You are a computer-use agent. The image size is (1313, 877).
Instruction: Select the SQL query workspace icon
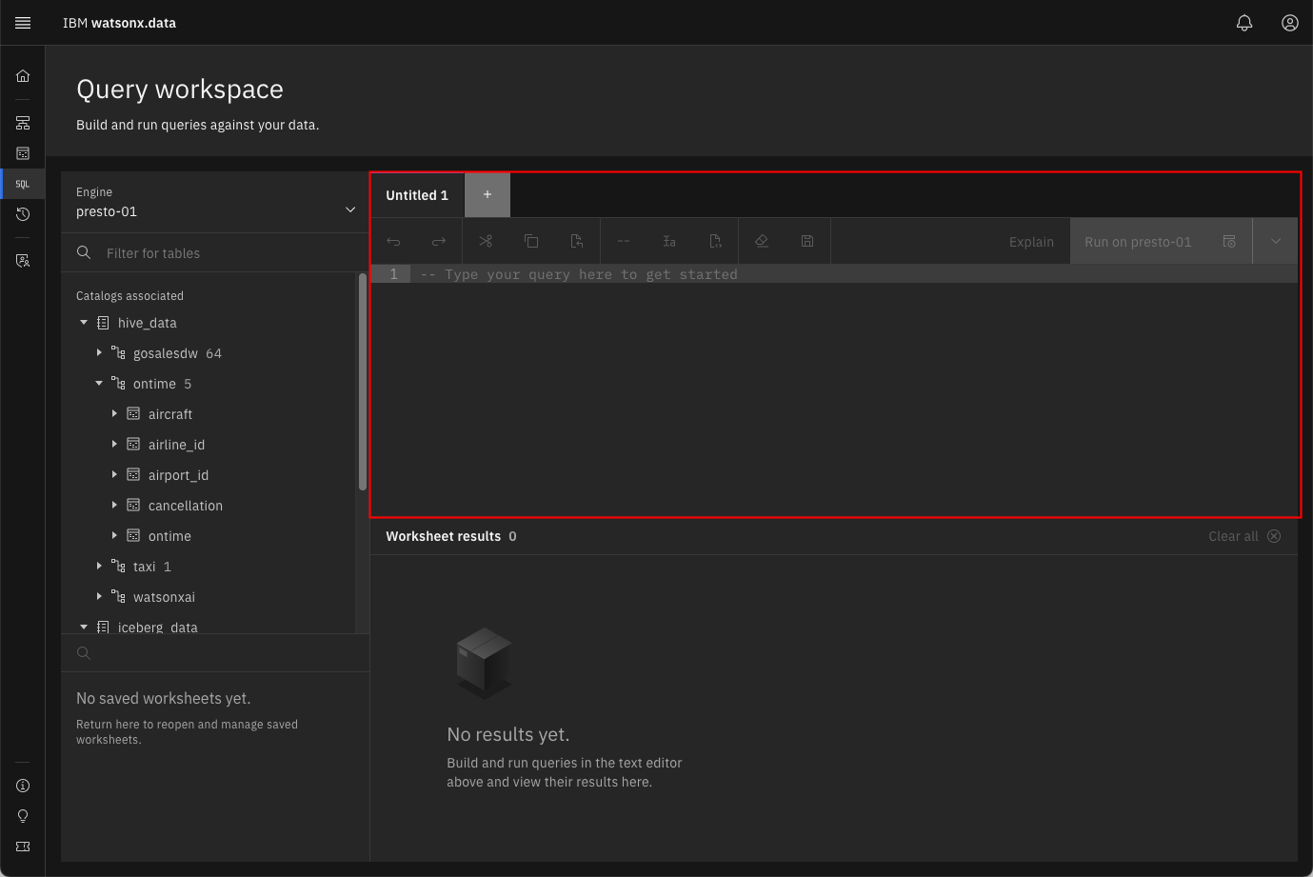pos(23,184)
